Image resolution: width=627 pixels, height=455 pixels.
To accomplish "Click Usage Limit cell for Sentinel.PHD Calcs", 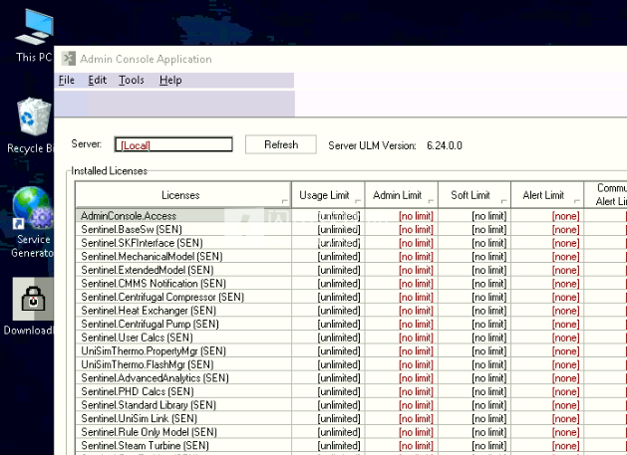I will [328, 391].
